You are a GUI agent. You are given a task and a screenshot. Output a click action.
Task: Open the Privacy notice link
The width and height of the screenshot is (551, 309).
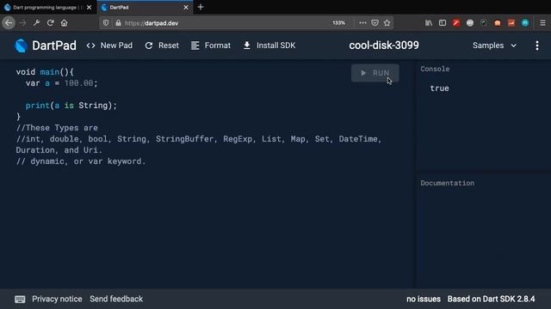[57, 300]
